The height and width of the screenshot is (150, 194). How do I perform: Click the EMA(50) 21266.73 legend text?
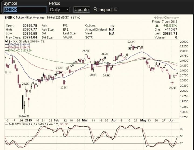point(19,48)
